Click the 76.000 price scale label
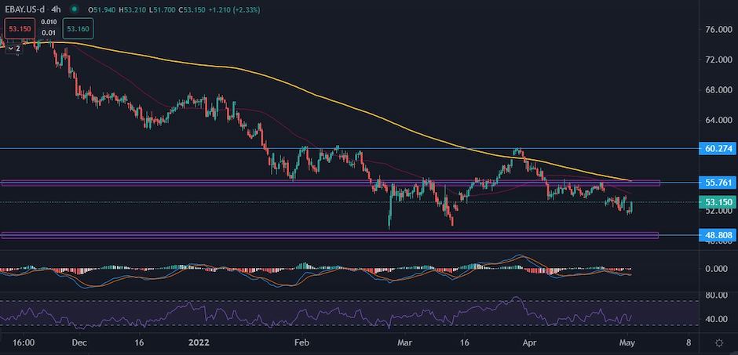This screenshot has width=738, height=355. pos(713,30)
